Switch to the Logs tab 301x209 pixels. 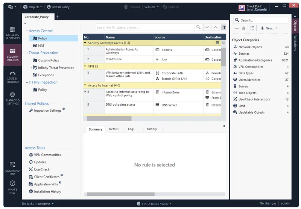[x=131, y=129]
